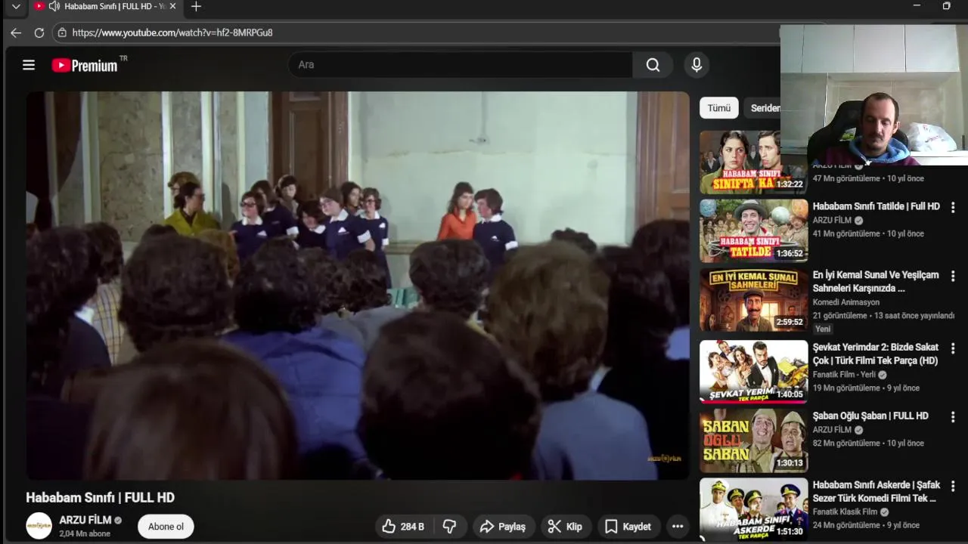The image size is (968, 544).
Task: Select the Tümü filter chip
Action: click(x=719, y=108)
